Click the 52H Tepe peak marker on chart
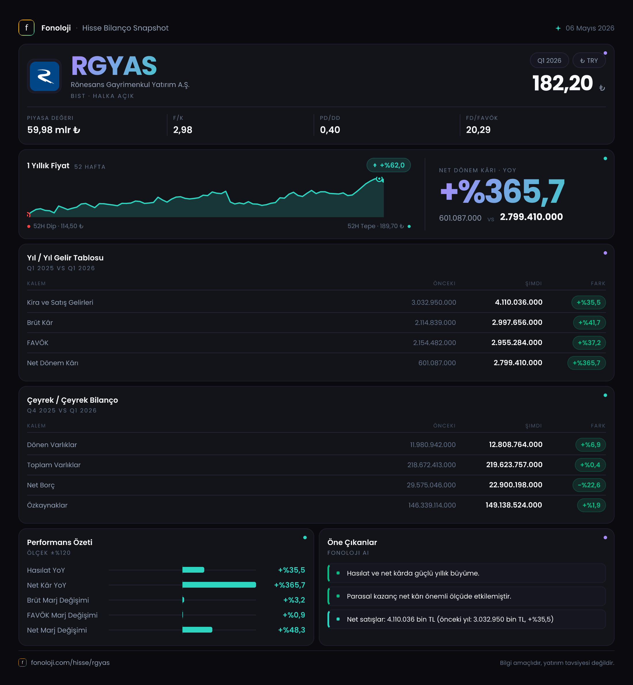Screen dimensions: 633x685 click(379, 179)
